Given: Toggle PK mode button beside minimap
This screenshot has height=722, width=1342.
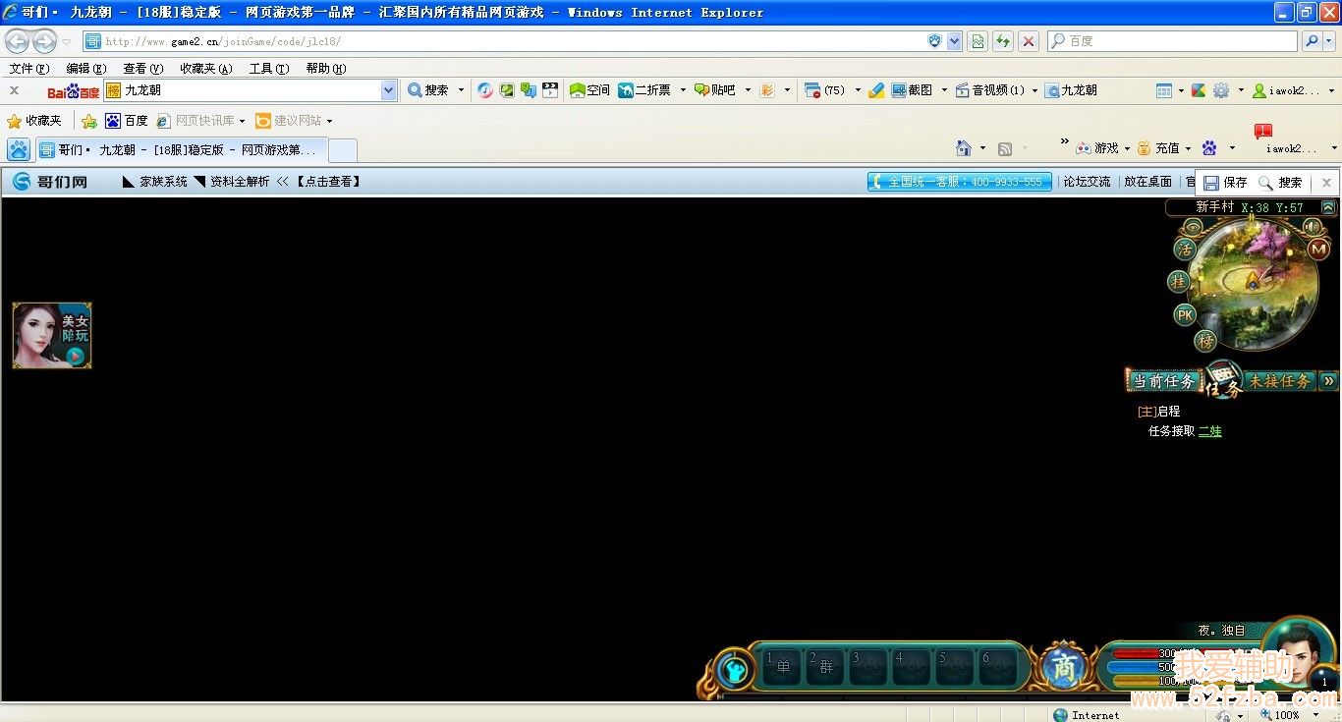Looking at the screenshot, I should point(1186,315).
